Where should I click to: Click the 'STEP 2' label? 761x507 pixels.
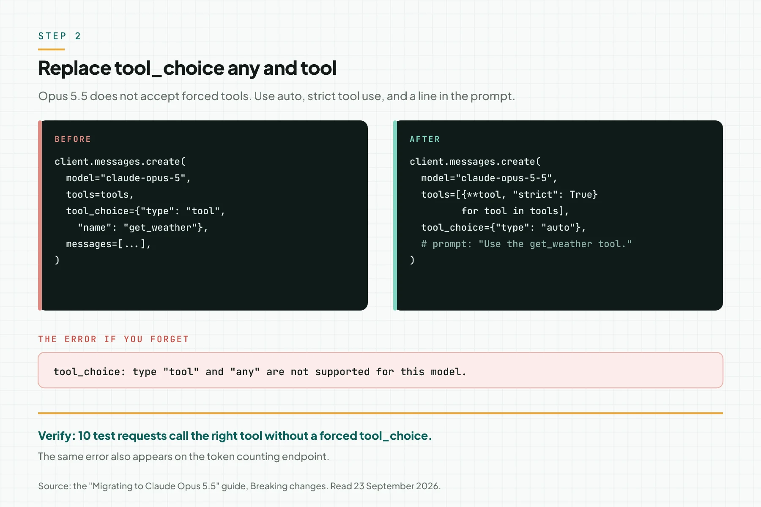[59, 36]
